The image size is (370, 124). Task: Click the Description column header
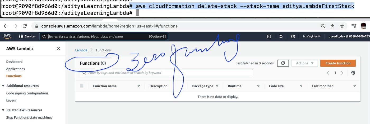click(x=158, y=86)
